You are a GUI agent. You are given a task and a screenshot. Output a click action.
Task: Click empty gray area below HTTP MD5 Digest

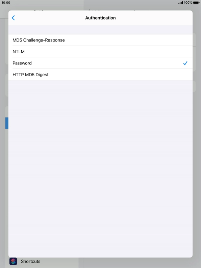coord(100,169)
